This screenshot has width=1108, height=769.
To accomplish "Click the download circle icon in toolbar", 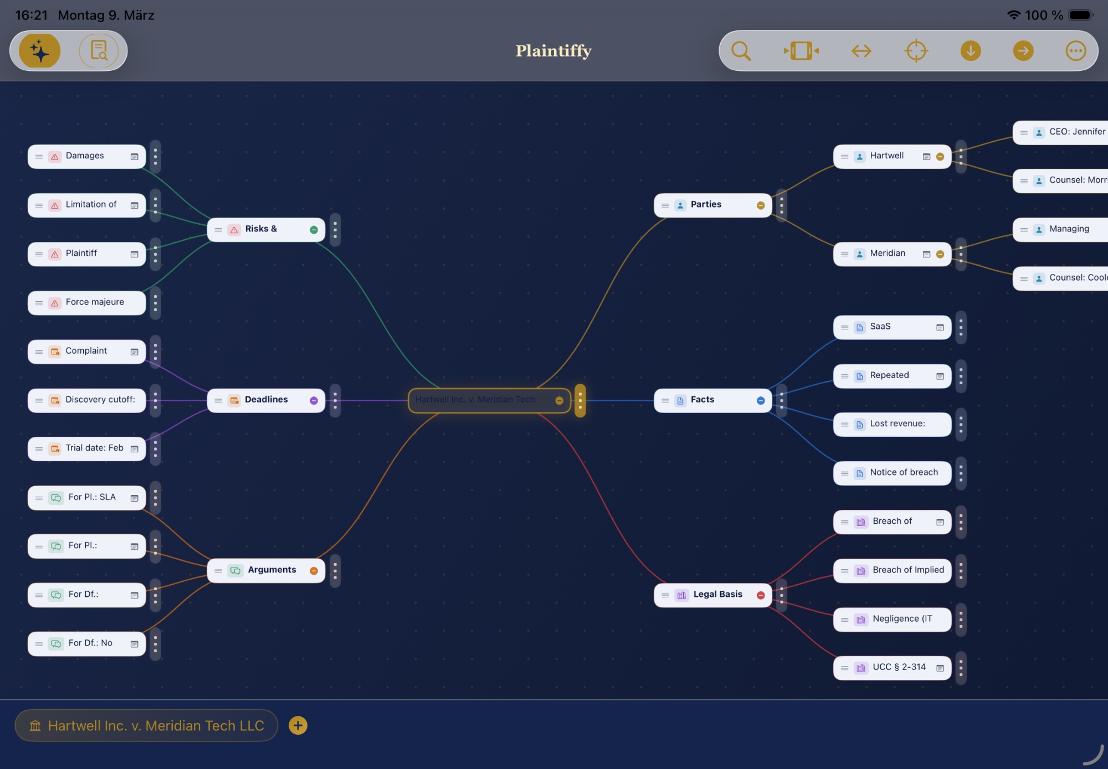I will (x=970, y=50).
